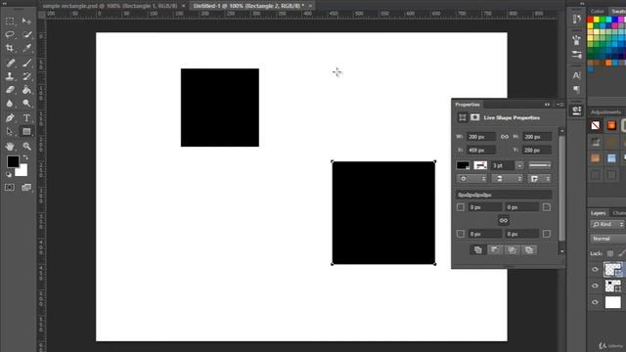Toggle link of corner radius values
The height and width of the screenshot is (352, 626).
(504, 220)
